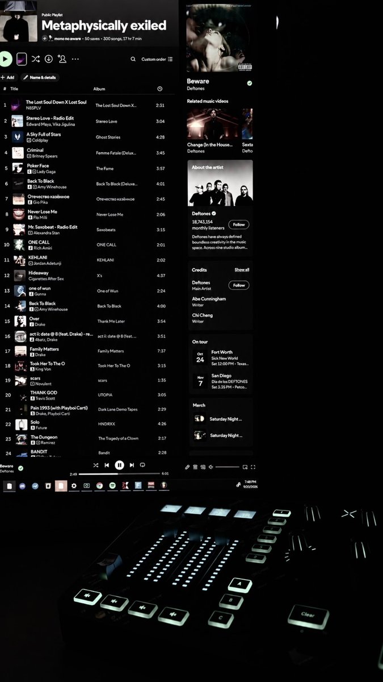The image size is (383, 682).
Task: Sort tracks by the Title column
Action: click(14, 89)
